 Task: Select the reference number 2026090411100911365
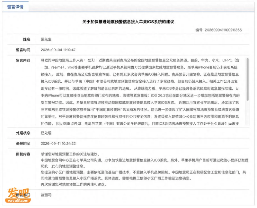[x=223, y=30]
